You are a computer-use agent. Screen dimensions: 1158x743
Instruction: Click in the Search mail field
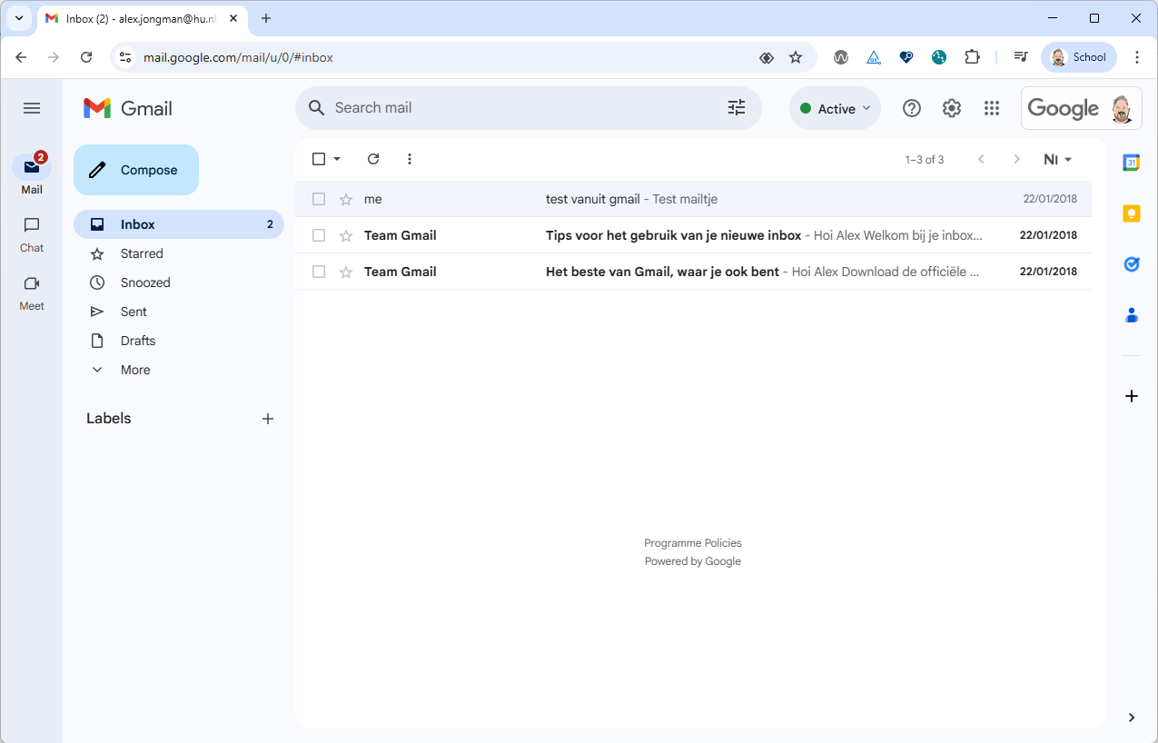tap(500, 107)
